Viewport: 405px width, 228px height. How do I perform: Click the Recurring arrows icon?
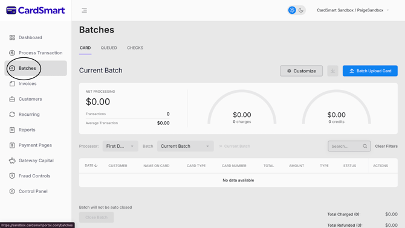pos(12,115)
